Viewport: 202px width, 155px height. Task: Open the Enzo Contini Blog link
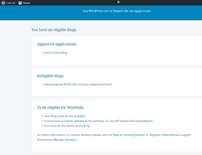pos(56,53)
